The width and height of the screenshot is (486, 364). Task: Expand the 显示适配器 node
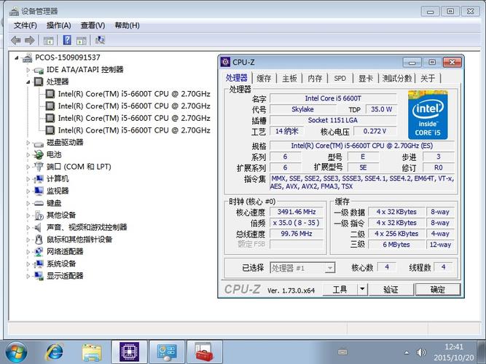(28, 276)
